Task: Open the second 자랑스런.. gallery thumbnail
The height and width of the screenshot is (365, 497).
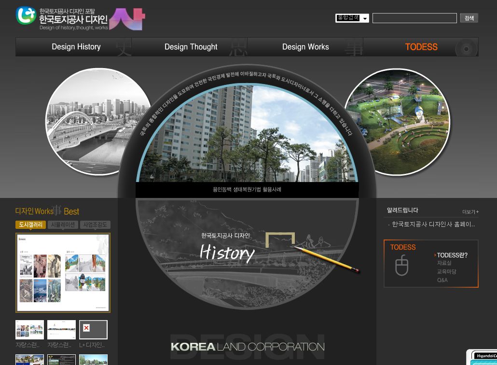Action: tap(61, 329)
